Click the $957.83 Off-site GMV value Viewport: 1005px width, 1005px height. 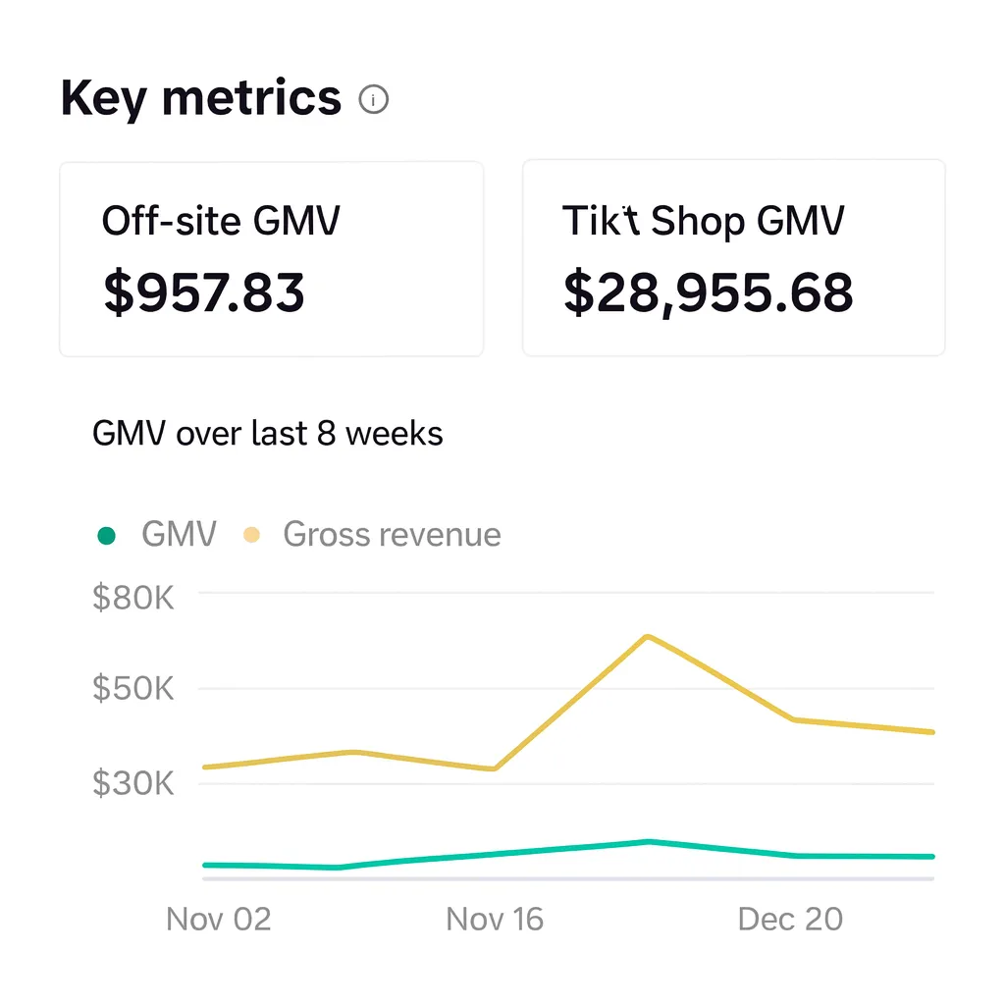coord(204,292)
